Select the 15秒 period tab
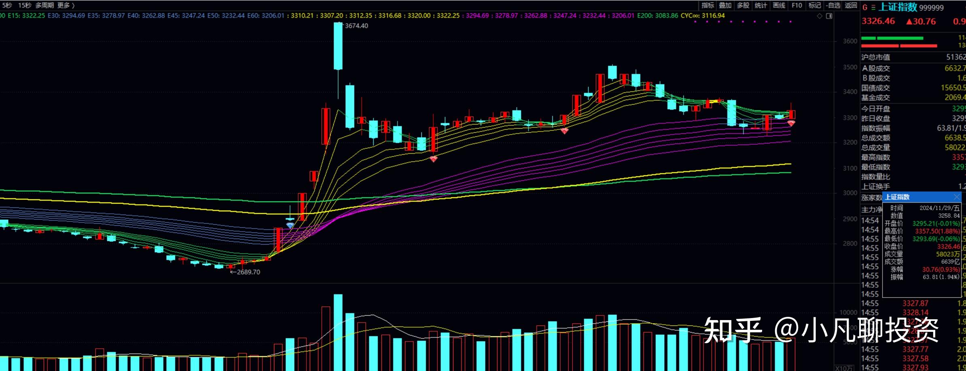Screen dimensions: 966x371 pos(24,5)
